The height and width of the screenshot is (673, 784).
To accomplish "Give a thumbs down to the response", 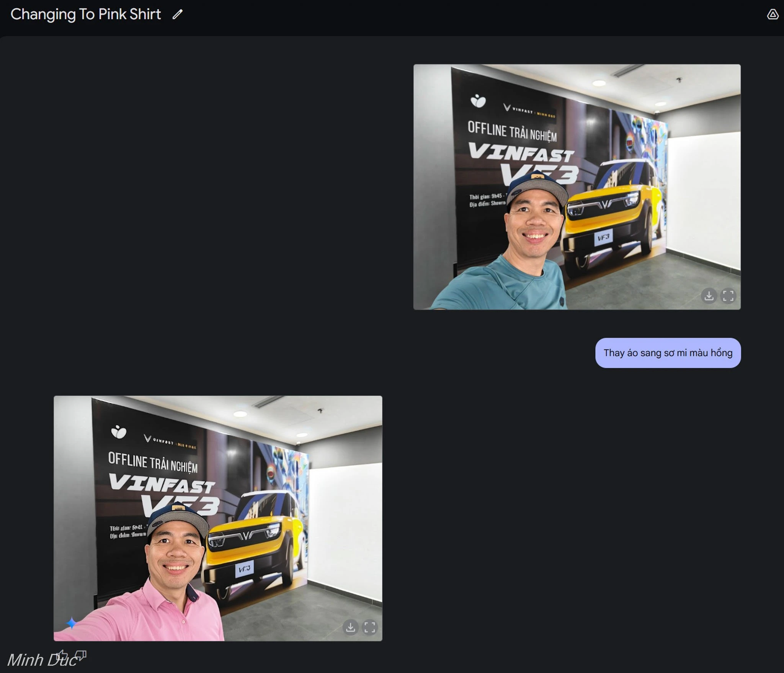I will click(81, 655).
